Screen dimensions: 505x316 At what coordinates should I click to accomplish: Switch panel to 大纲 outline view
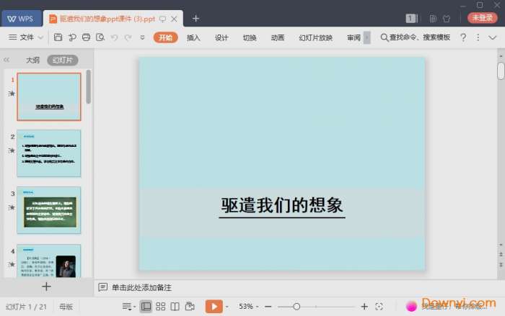32,60
